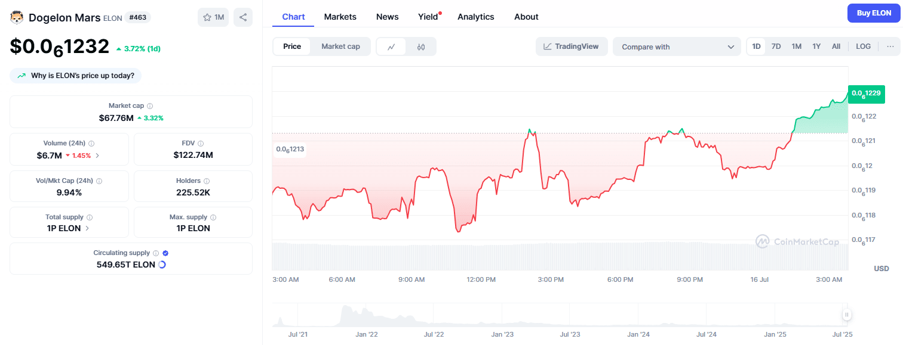Click Vol/Mkt Cap info icon

point(99,181)
